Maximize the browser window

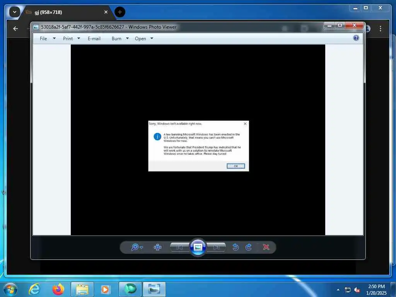[x=366, y=8]
